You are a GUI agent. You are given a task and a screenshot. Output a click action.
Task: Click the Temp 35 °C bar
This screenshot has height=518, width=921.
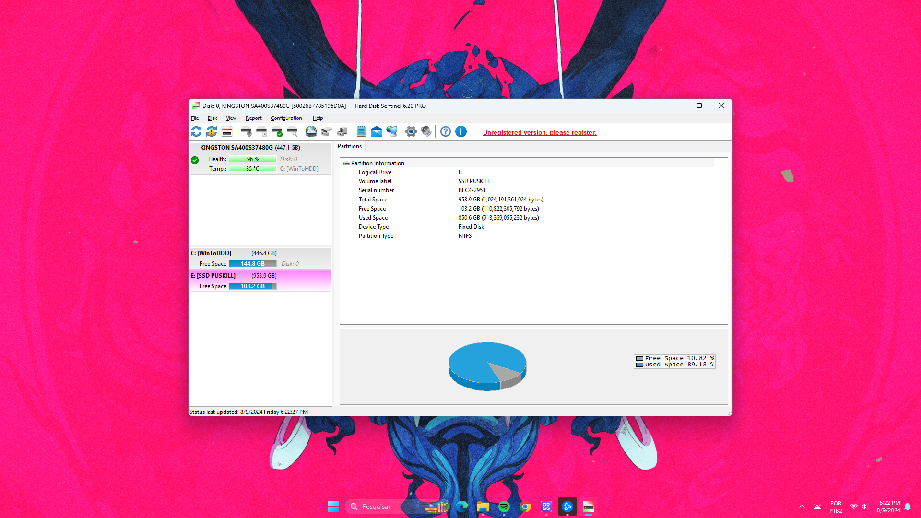[x=253, y=169]
